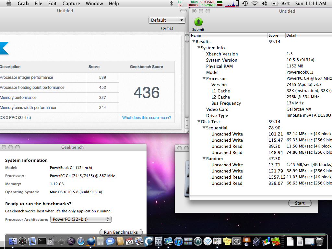332x249 pixels.
Task: Open the Window menu
Action: click(94, 3)
